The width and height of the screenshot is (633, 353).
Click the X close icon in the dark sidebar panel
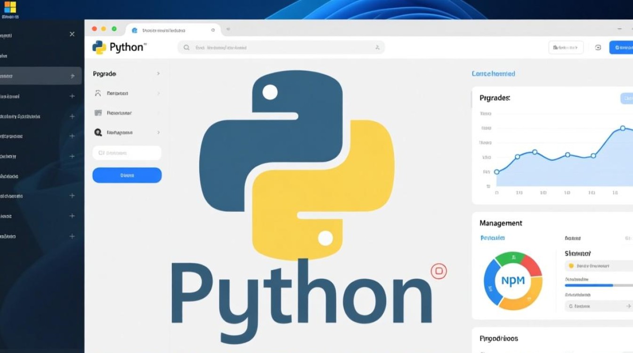[72, 34]
